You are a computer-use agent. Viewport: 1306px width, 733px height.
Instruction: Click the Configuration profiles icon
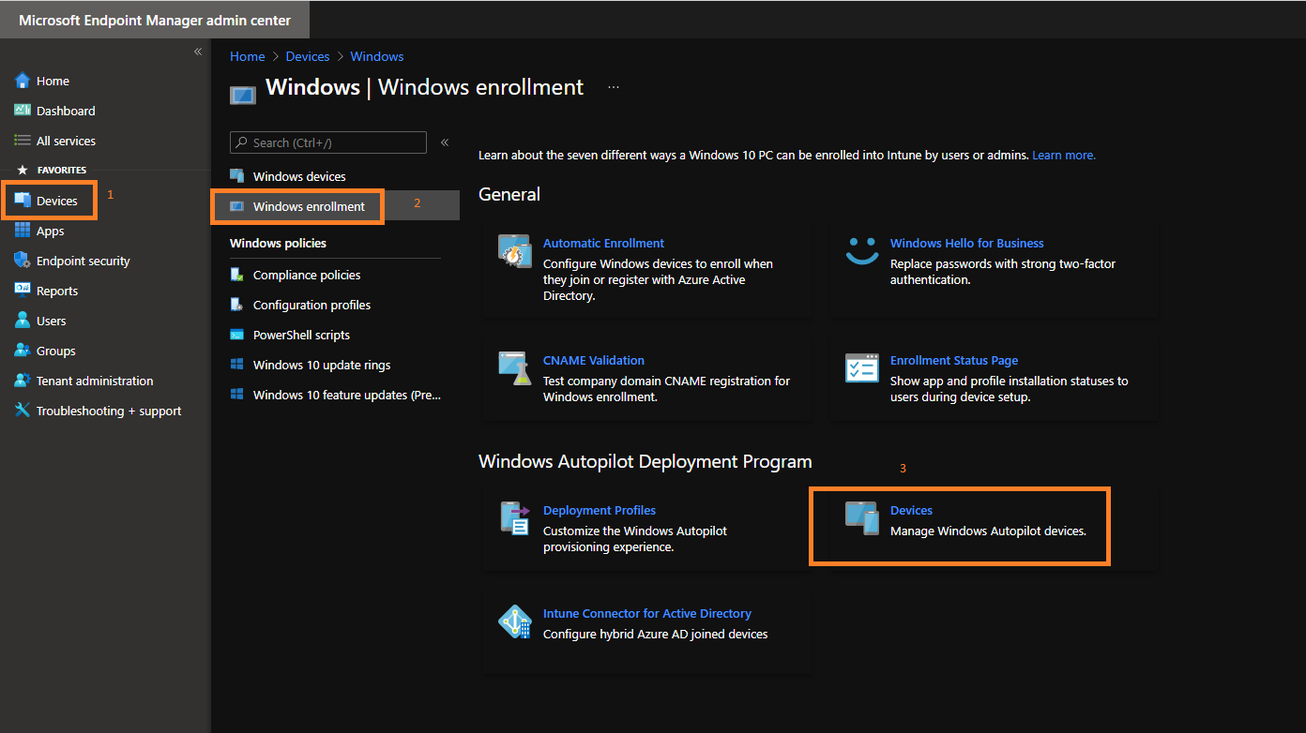[237, 305]
